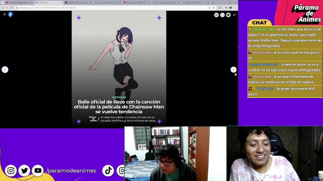The height and width of the screenshot is (181, 323).
Task: Click the browser back arrow
Action: [x=3, y=8]
